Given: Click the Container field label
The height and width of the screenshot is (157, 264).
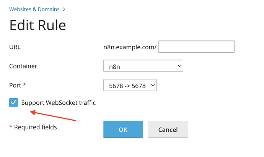Looking at the screenshot, I should (23, 66).
